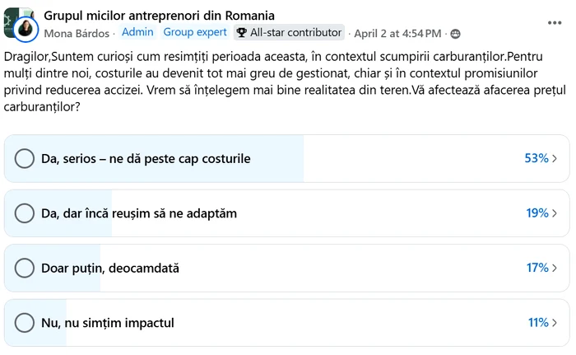This screenshot has width=576, height=355.
Task: Select "Da, dar încă reușim să ne adaptăm" radio
Action: click(25, 213)
